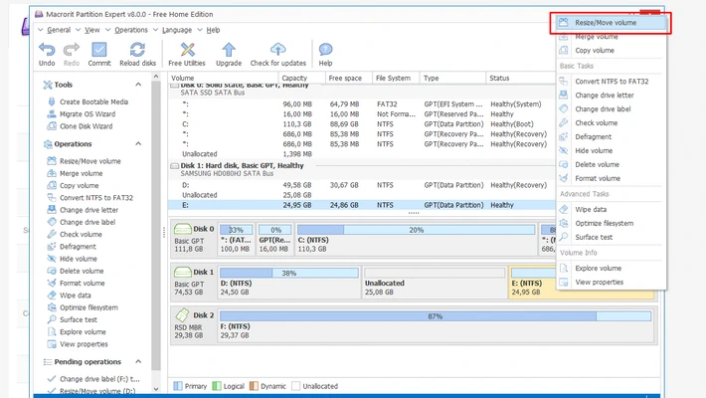This screenshot has width=706, height=398.
Task: Open the General menu
Action: click(x=59, y=30)
